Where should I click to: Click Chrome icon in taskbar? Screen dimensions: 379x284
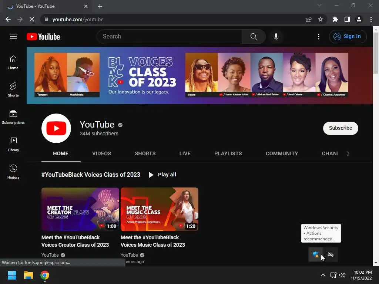click(45, 275)
